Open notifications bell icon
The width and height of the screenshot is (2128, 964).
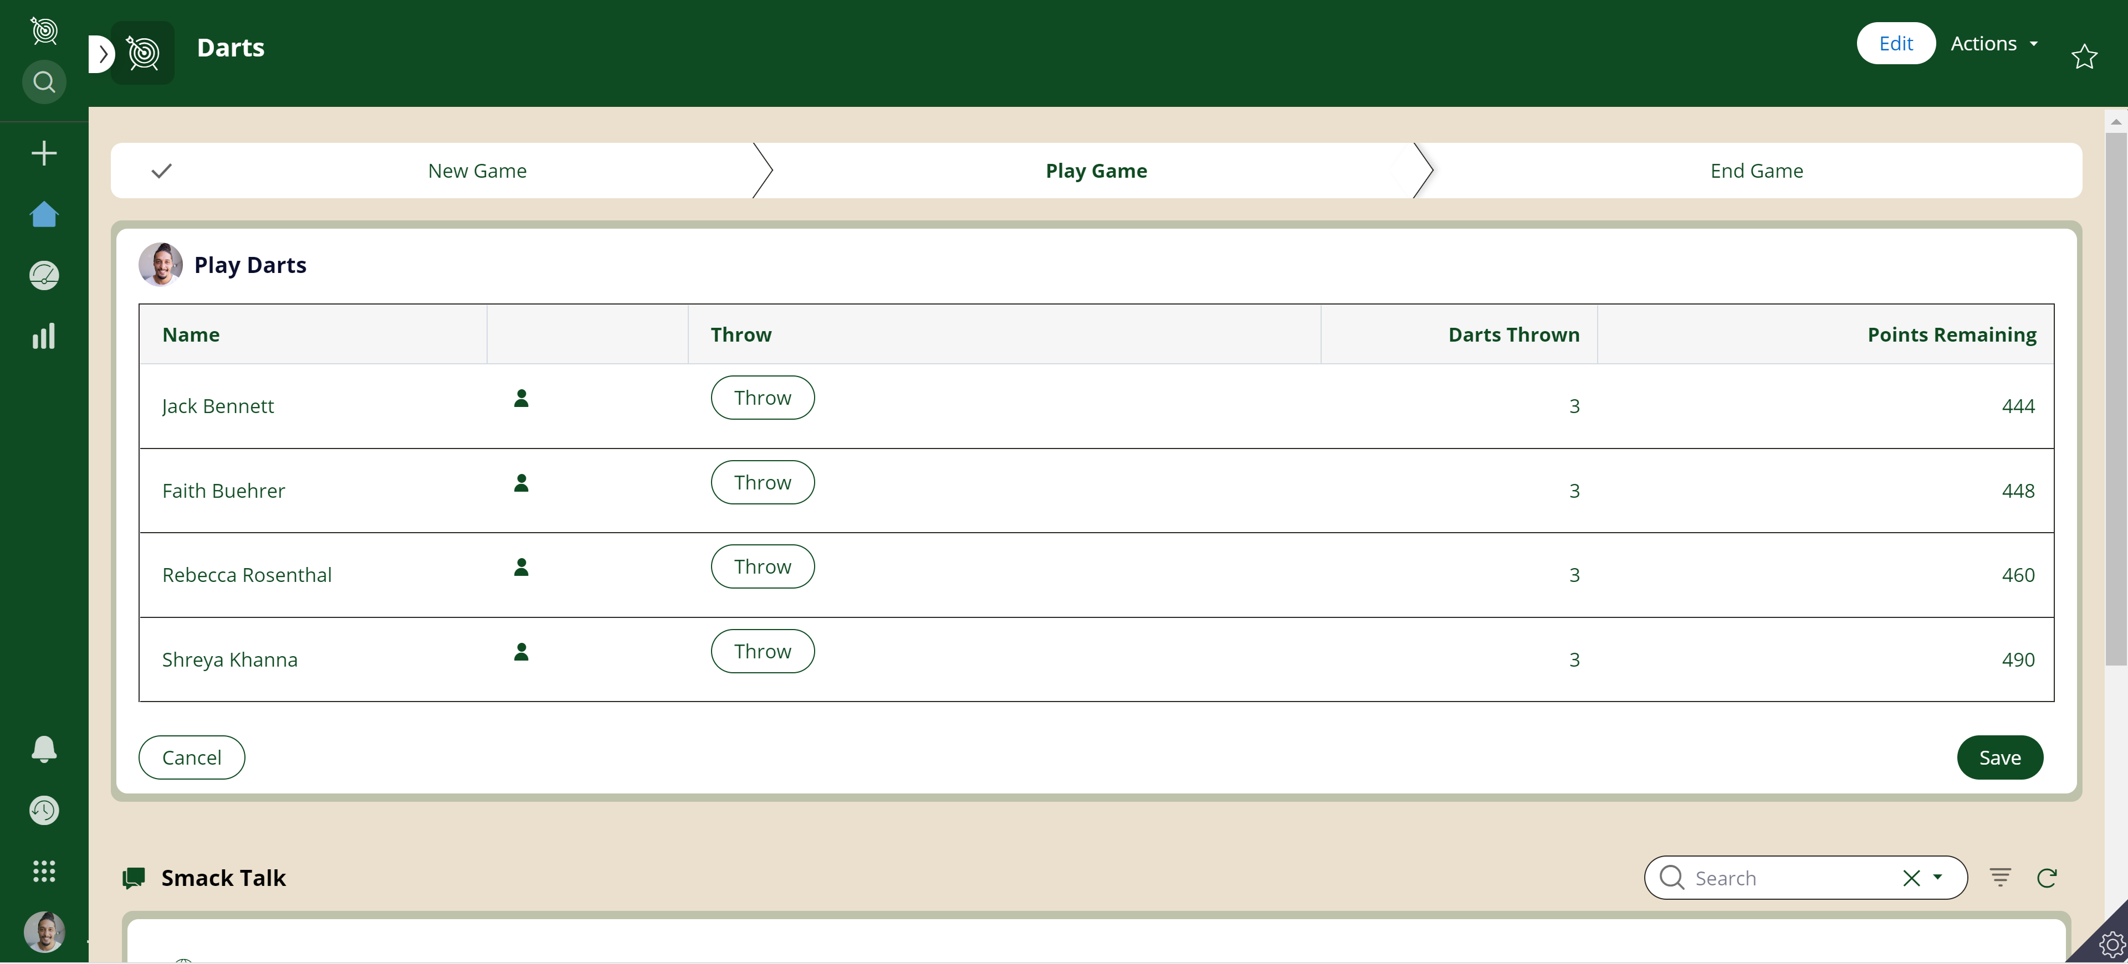tap(44, 749)
